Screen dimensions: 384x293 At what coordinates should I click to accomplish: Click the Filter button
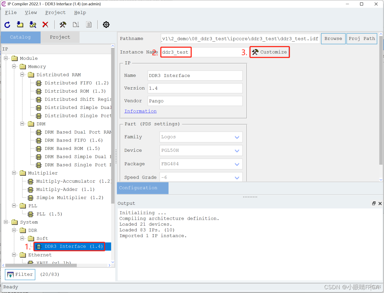(20, 274)
